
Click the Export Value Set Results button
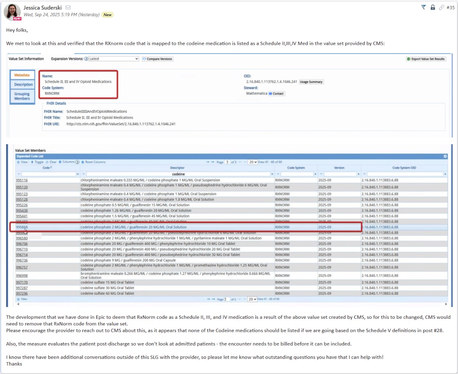point(426,59)
